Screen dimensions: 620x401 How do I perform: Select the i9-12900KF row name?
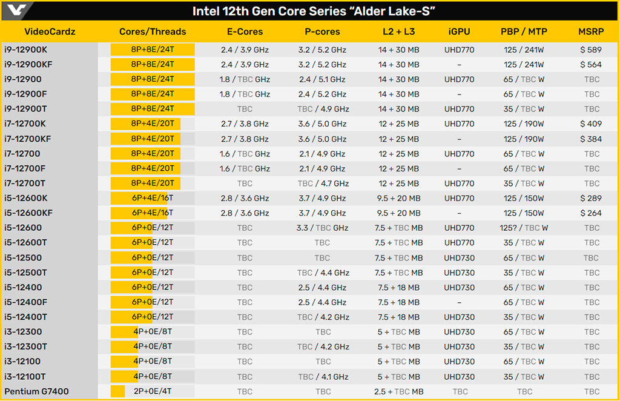[28, 64]
